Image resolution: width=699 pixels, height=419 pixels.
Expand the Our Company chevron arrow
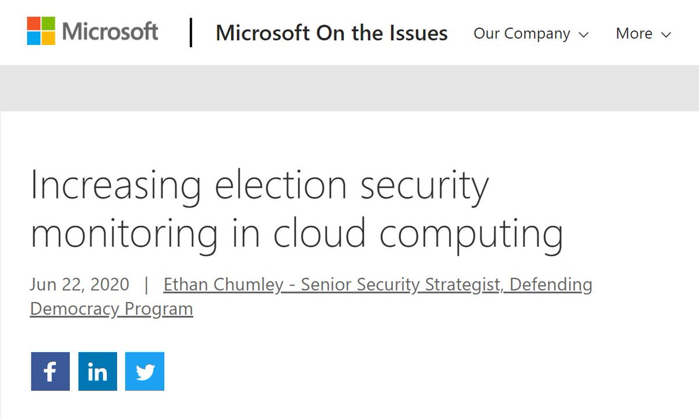click(583, 34)
